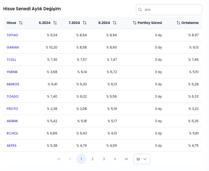209x171 pixels.
Task: Select AEFES's 8.2024 value % 4,09
Action: tap(112, 145)
